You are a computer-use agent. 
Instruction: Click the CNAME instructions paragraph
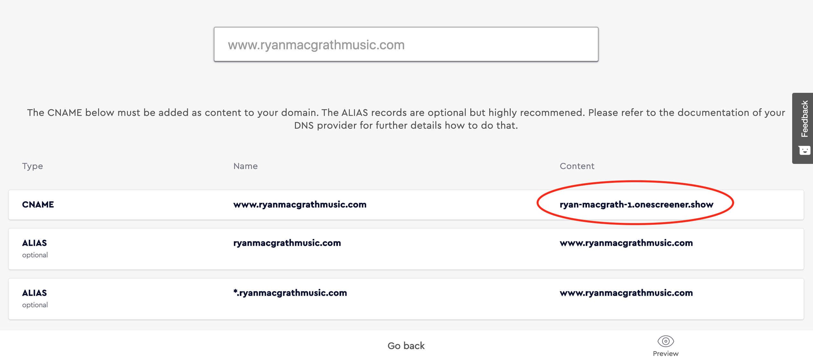406,119
